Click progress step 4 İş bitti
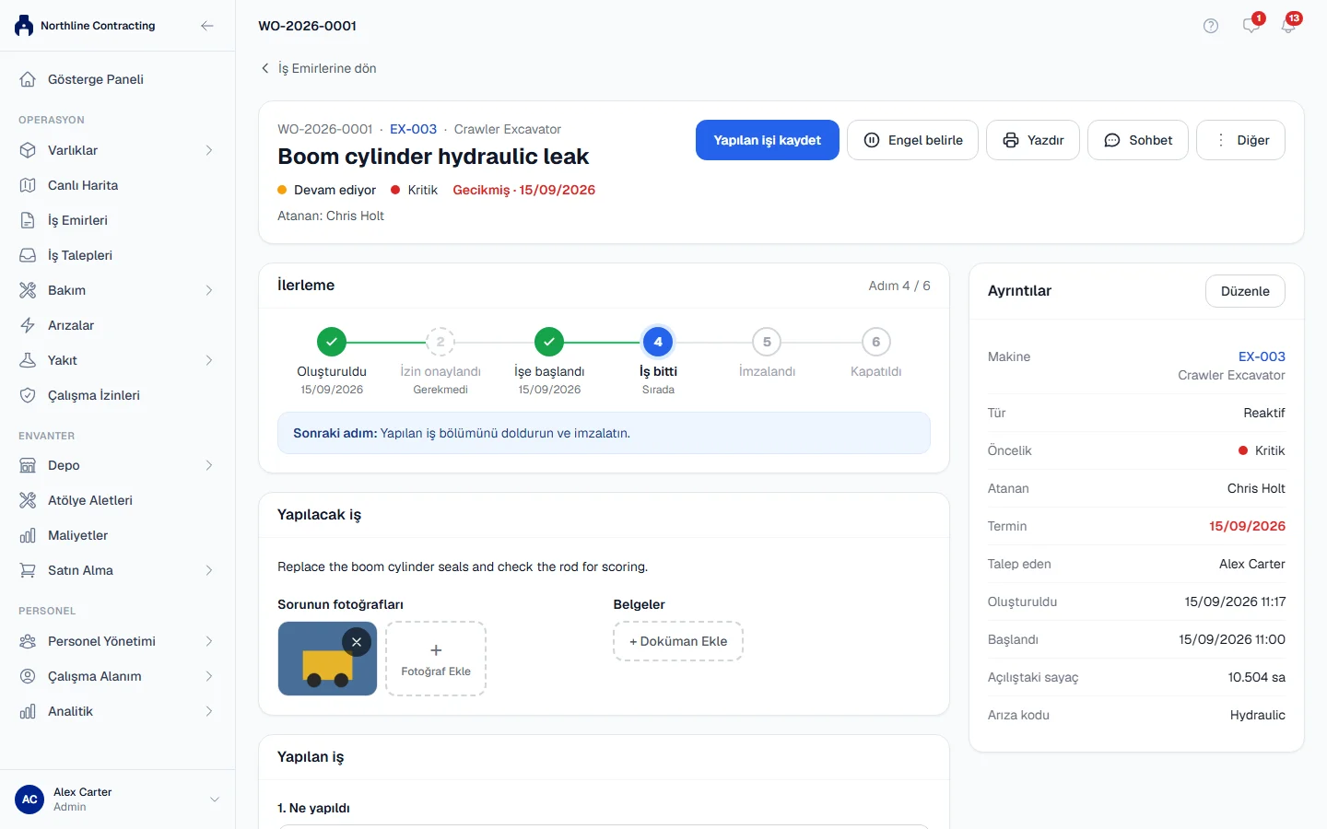Image resolution: width=1327 pixels, height=829 pixels. [658, 342]
